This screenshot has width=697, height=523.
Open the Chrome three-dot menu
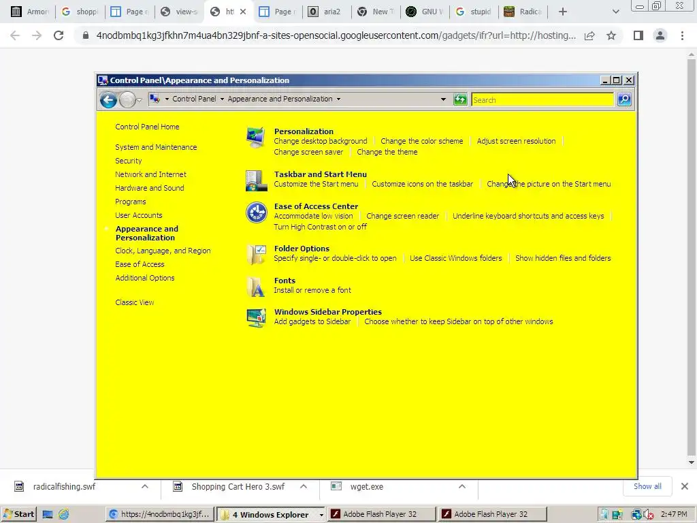tap(682, 35)
